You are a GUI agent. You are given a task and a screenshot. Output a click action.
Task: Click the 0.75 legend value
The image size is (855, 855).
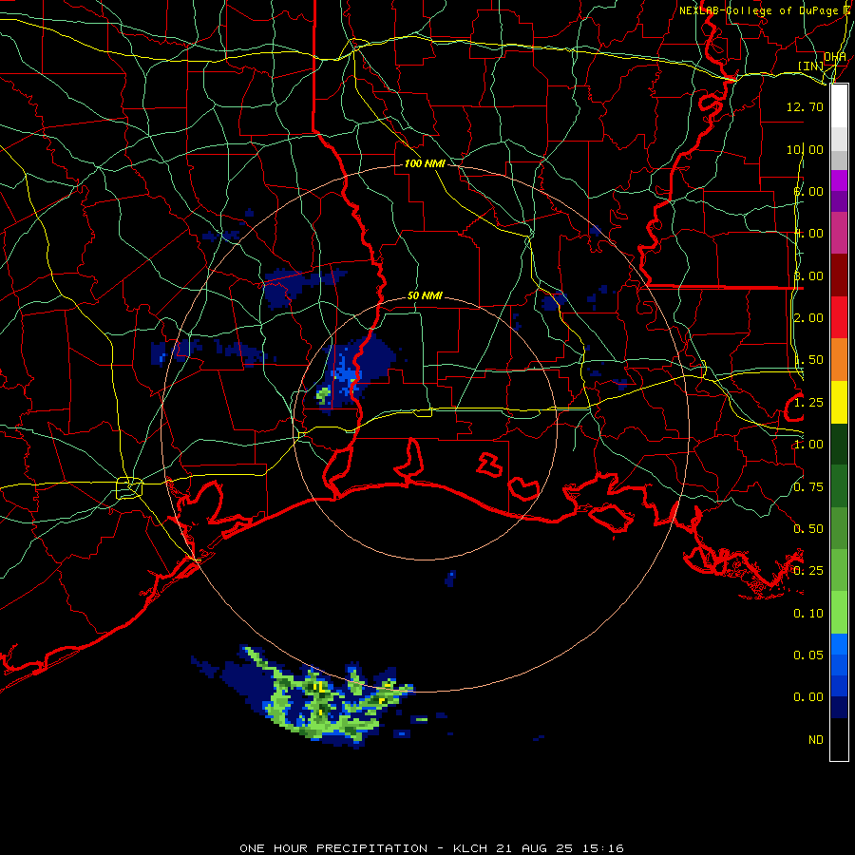click(808, 487)
